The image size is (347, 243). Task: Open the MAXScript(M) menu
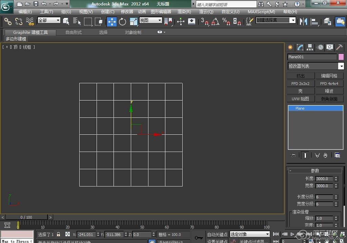pos(261,12)
